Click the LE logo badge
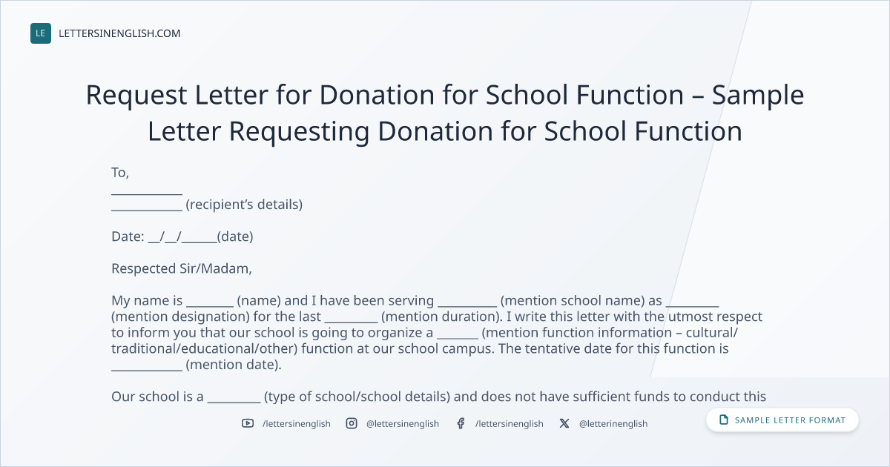This screenshot has height=467, width=890. tap(41, 33)
